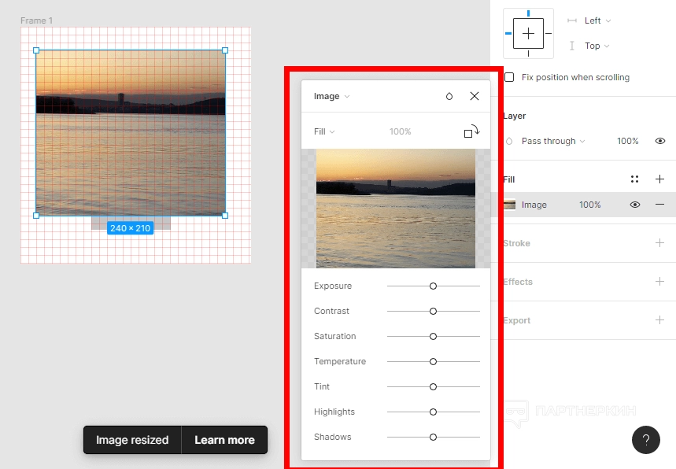676x469 pixels.
Task: Click the Image fill opacity 100% value
Action: point(589,205)
